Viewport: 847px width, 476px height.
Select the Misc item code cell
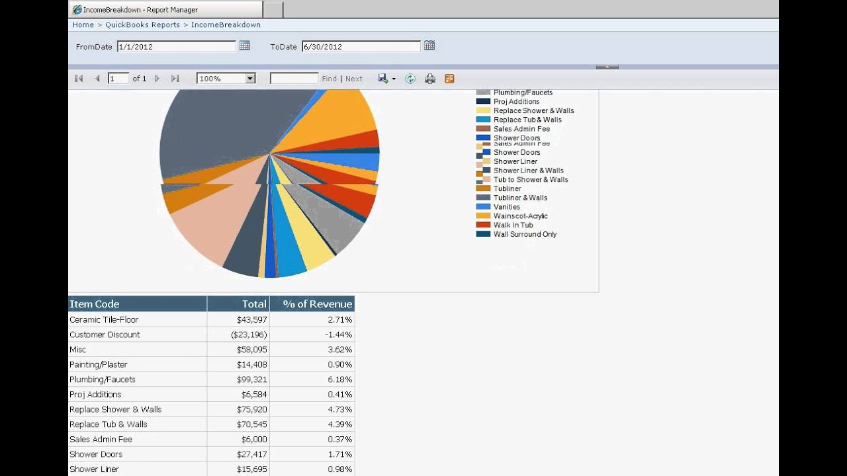(138, 350)
